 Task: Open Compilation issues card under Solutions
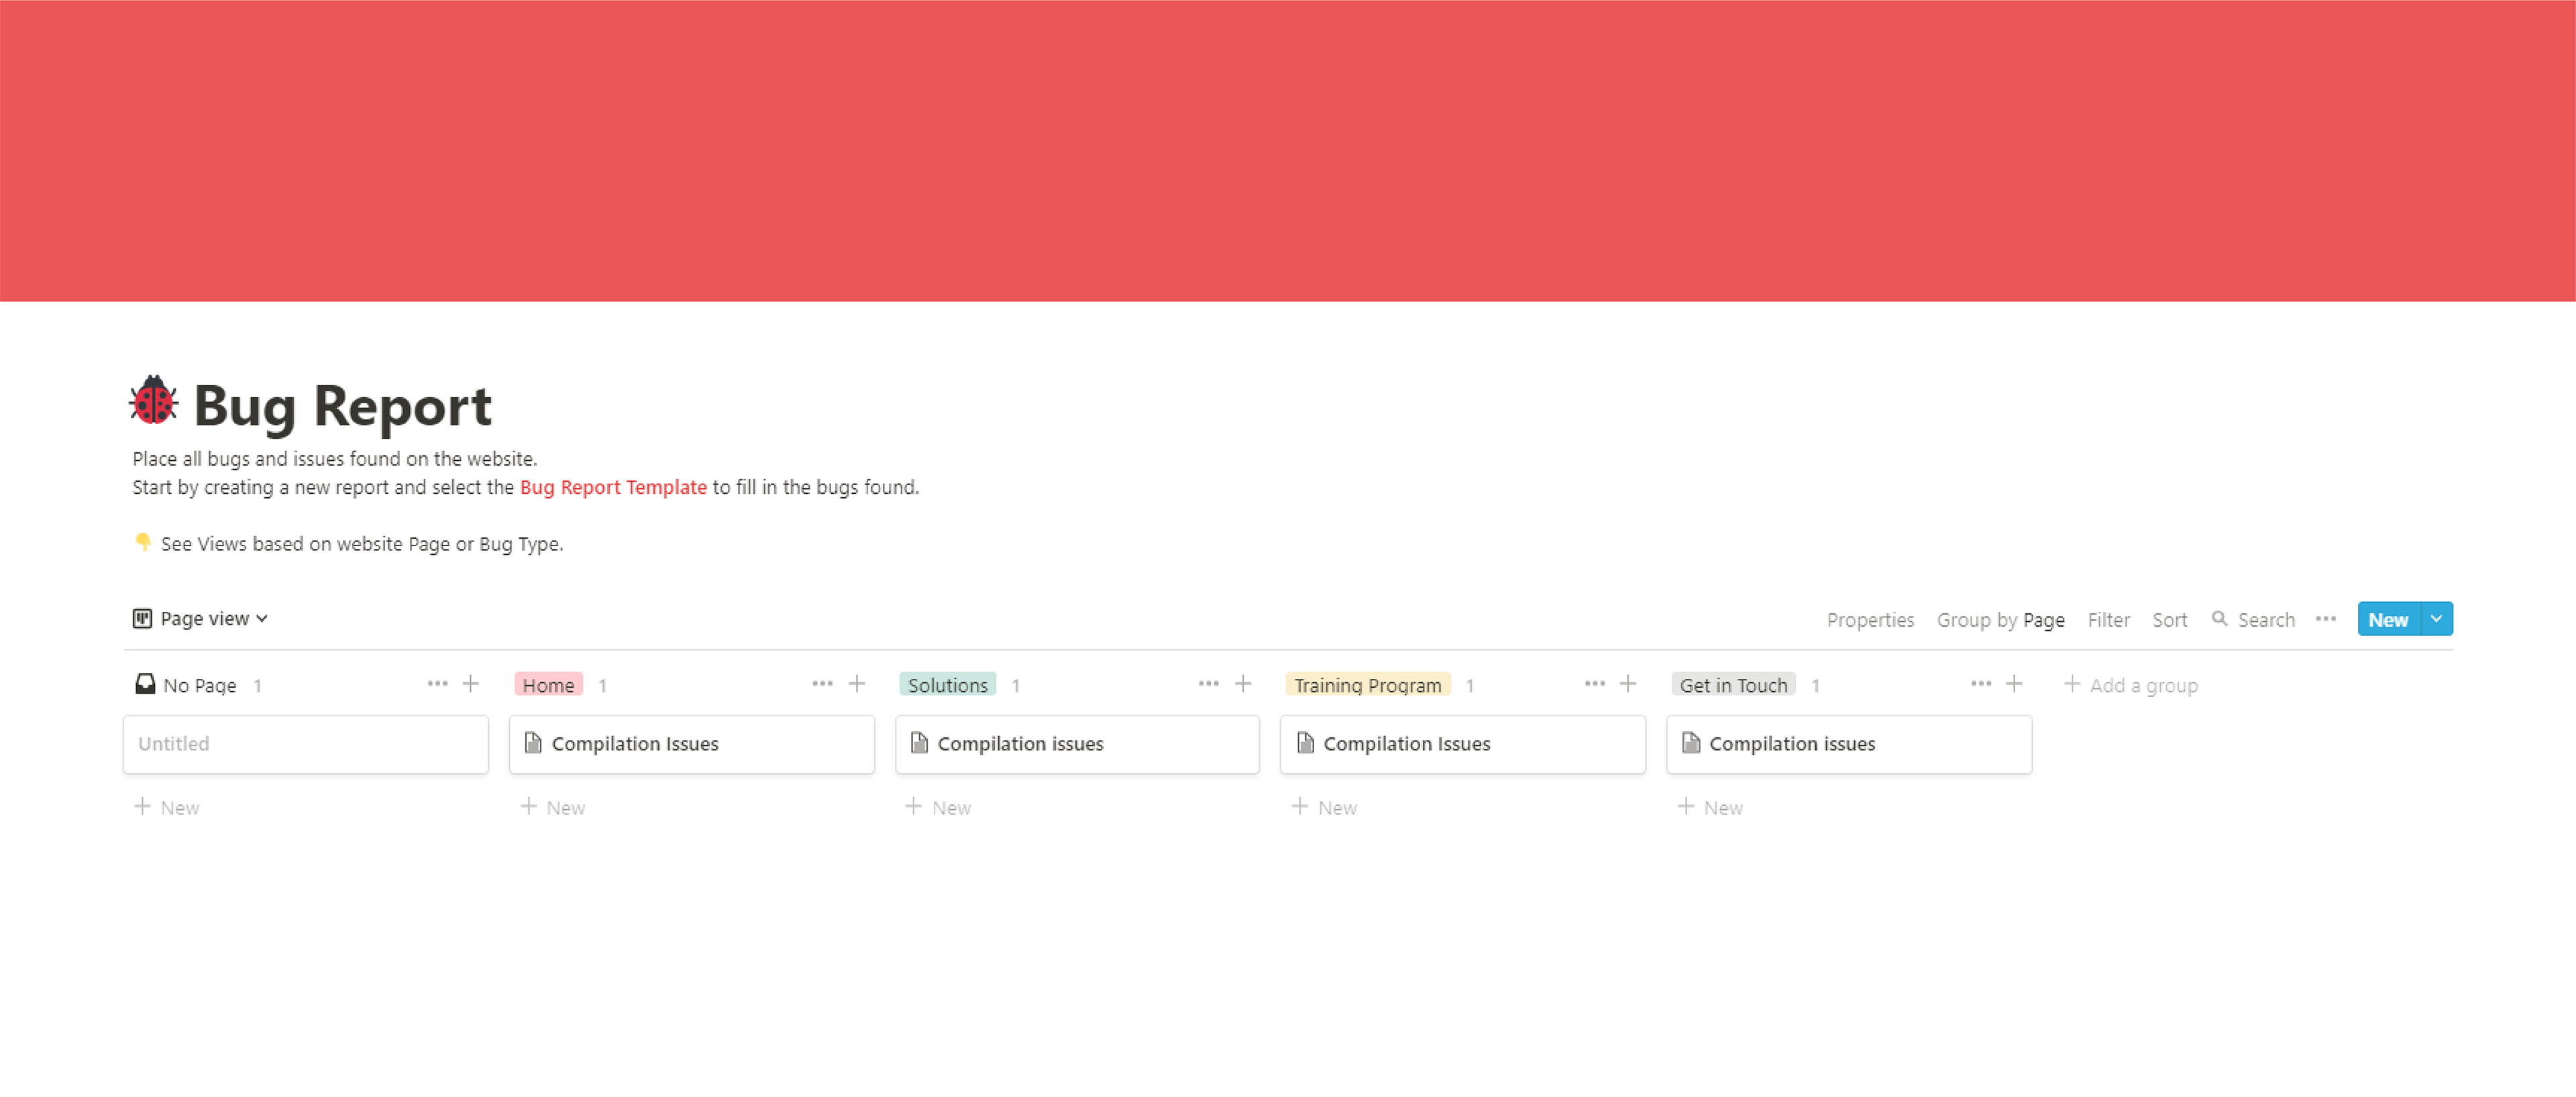point(1077,744)
